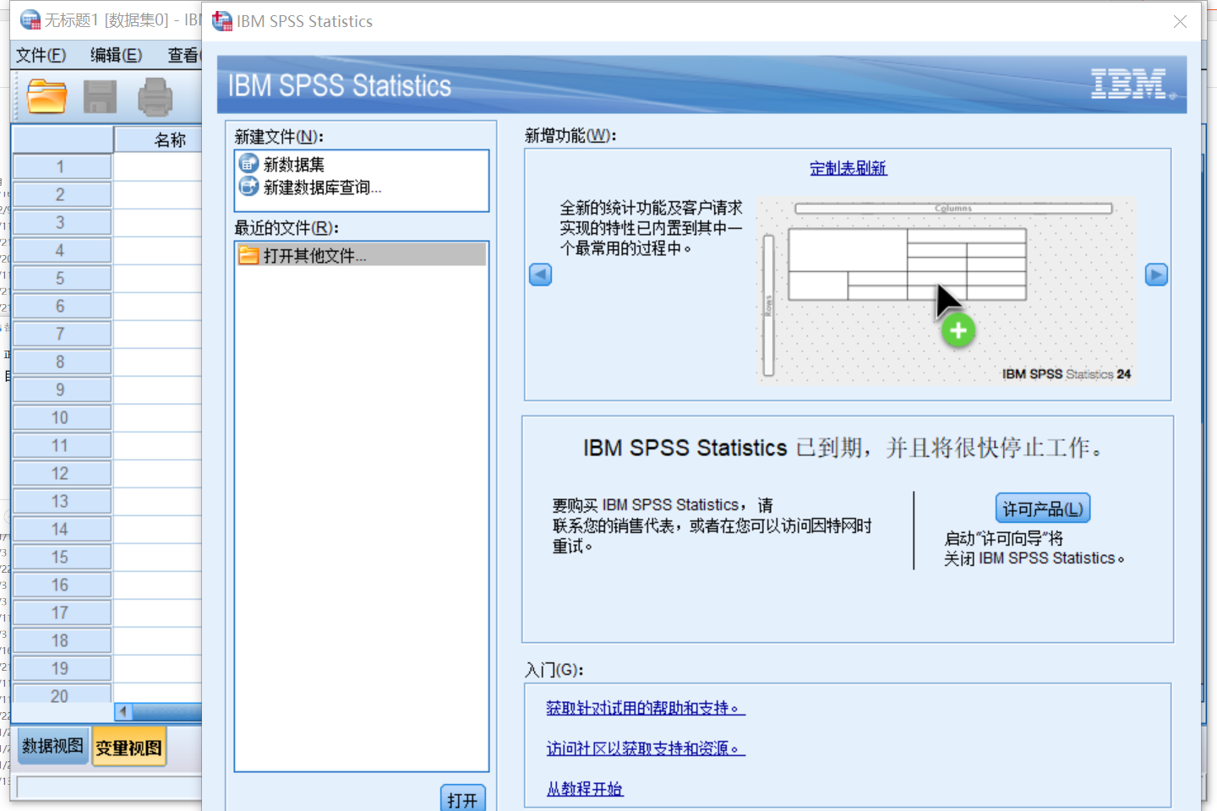Click the folder icon beside 打开其他文件
This screenshot has width=1217, height=811.
[248, 255]
